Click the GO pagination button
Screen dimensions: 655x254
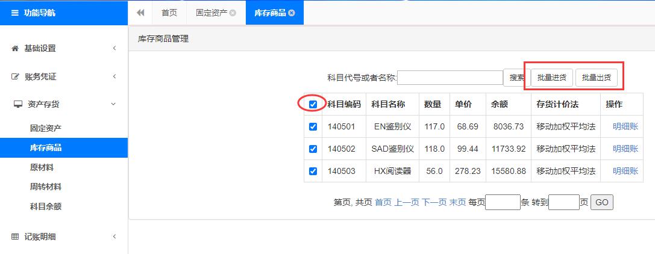click(x=601, y=202)
